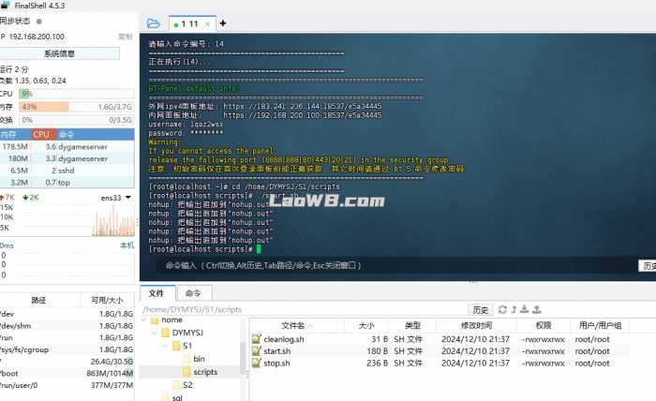Click the 同步状态 indicator dot
This screenshot has height=401, width=656.
(x=39, y=21)
